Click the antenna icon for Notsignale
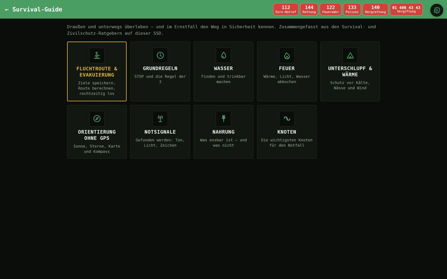447x279 pixels. pyautogui.click(x=160, y=119)
